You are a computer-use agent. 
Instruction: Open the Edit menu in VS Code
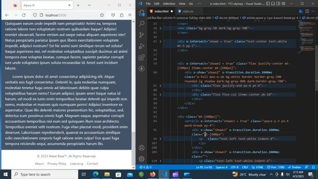157,3
